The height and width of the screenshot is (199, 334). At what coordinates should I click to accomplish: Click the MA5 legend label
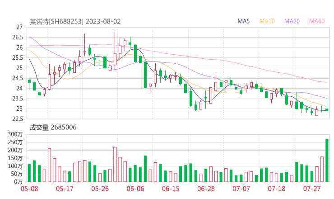[x=243, y=21]
